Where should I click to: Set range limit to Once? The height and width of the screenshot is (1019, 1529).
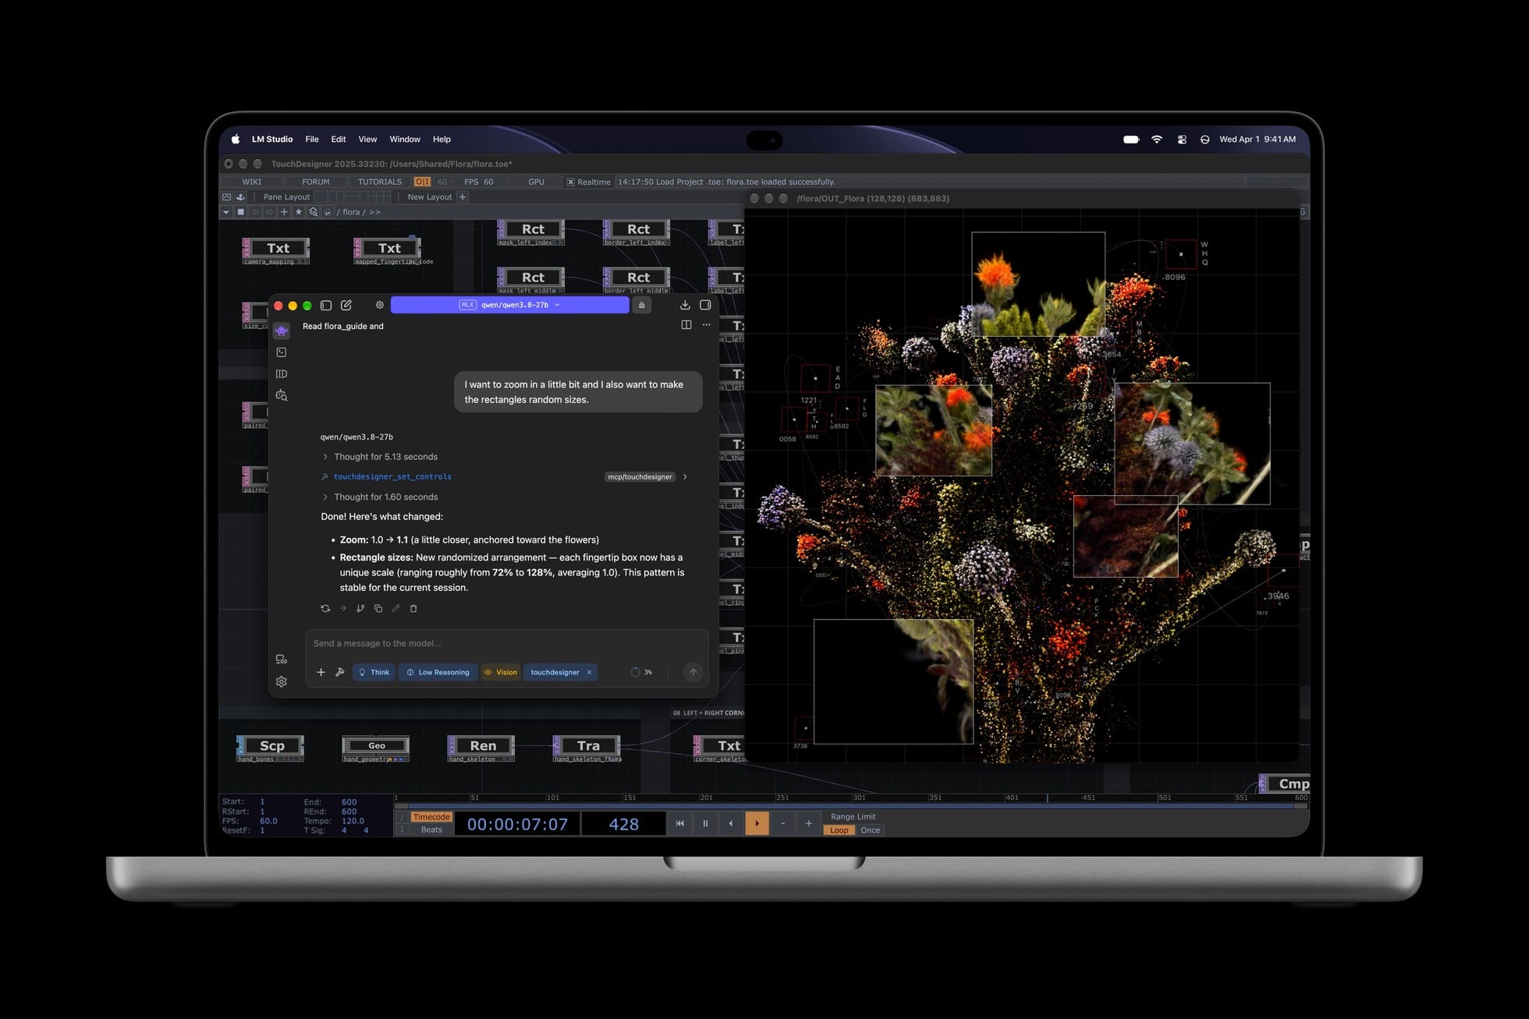click(870, 830)
